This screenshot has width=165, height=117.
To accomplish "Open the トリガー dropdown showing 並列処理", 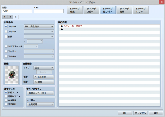I will 40,104.
